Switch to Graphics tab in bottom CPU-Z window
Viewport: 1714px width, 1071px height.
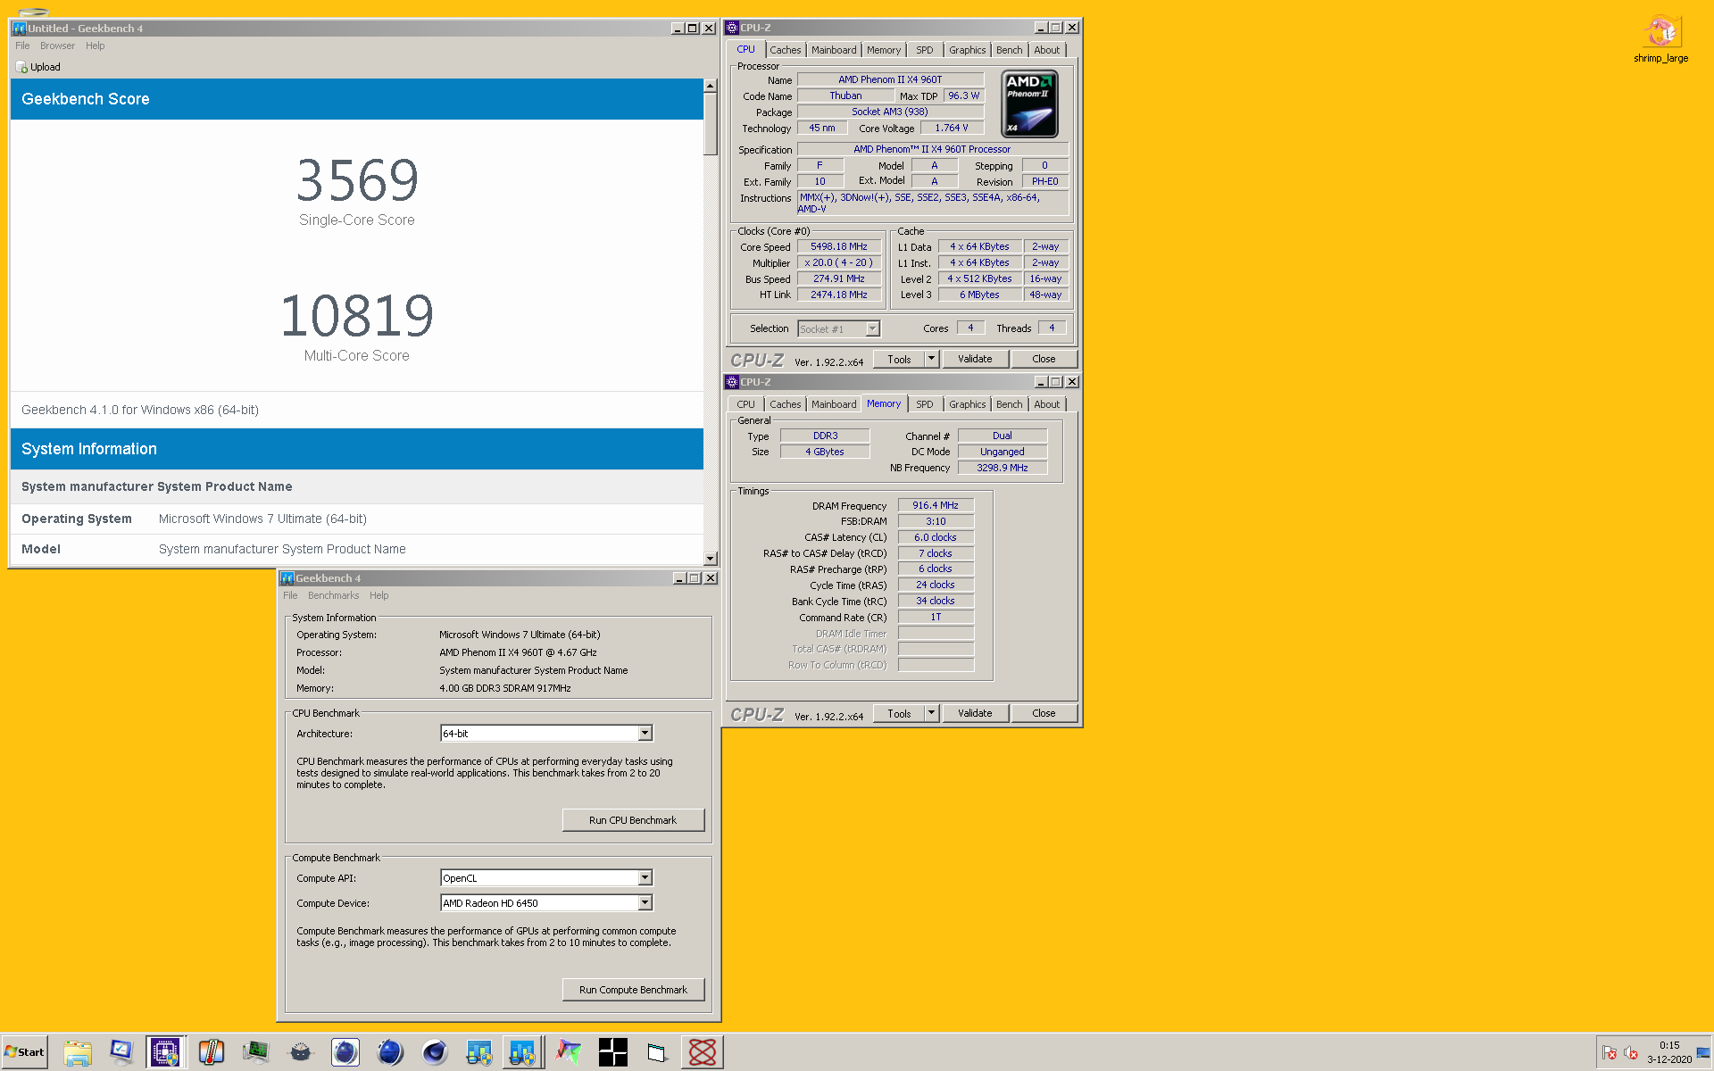coord(967,404)
